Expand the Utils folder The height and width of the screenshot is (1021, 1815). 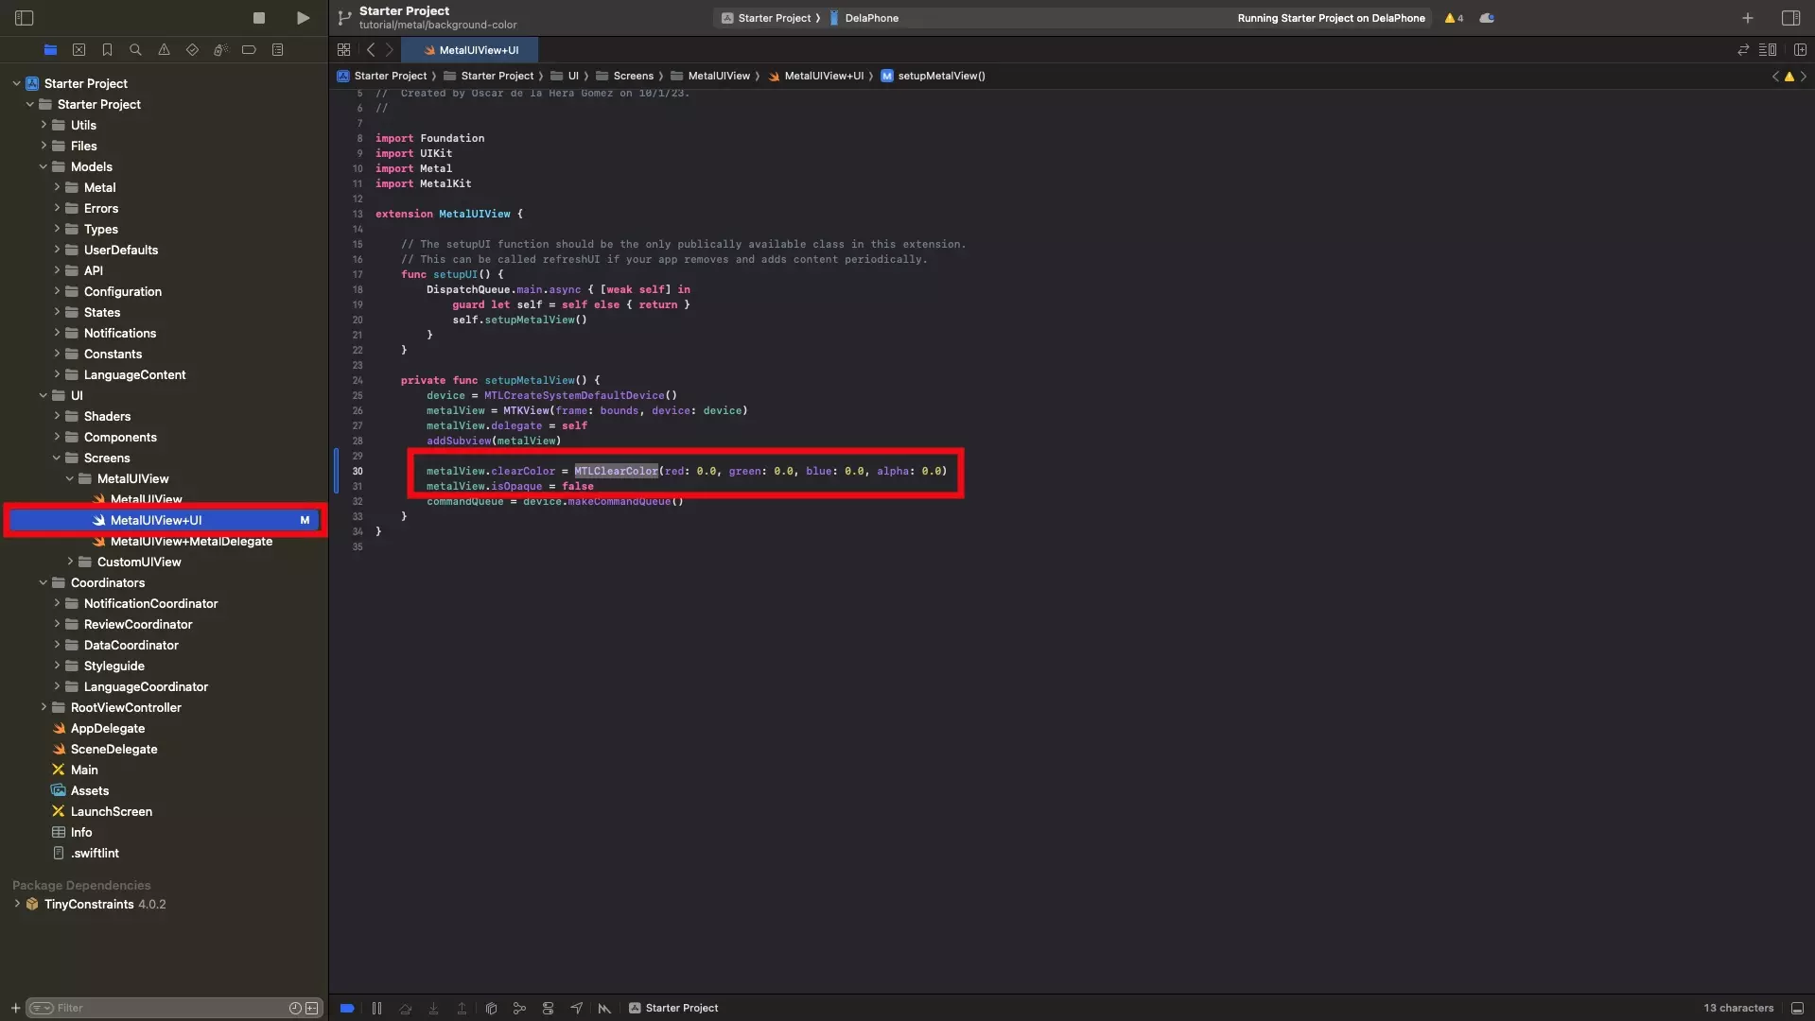(x=44, y=125)
